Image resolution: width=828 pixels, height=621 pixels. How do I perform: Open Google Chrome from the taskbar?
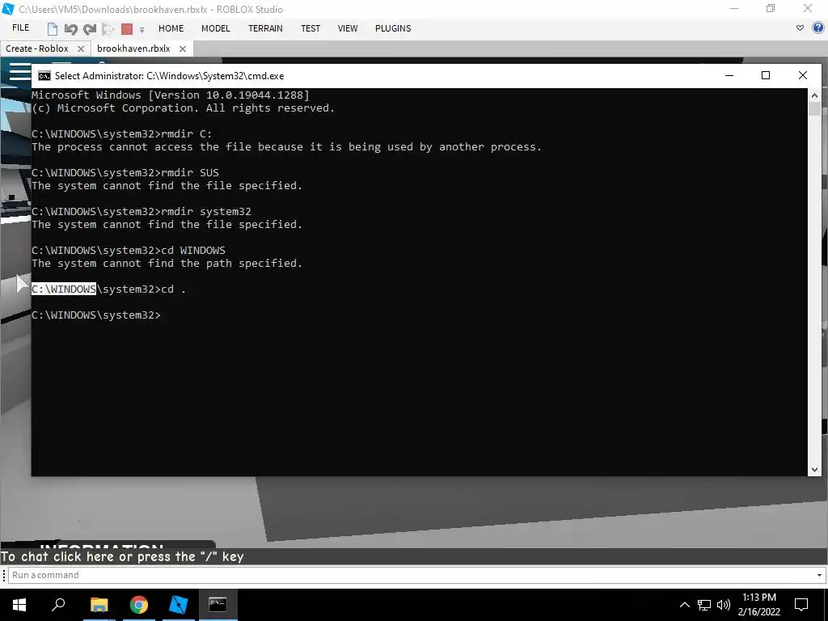coord(138,605)
